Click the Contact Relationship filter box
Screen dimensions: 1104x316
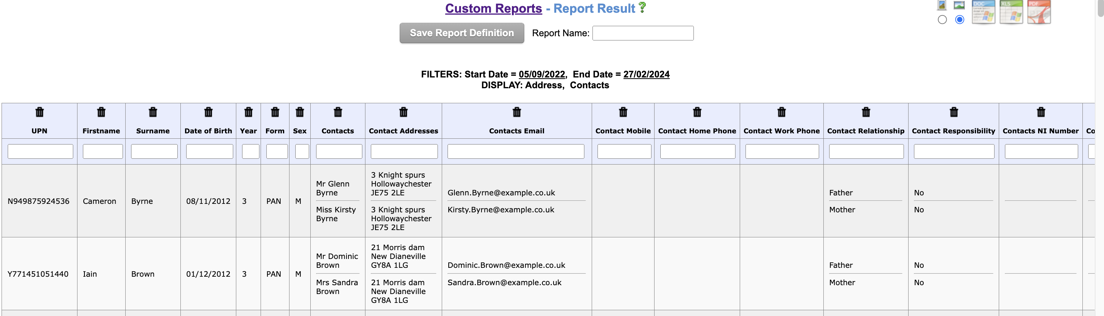867,151
